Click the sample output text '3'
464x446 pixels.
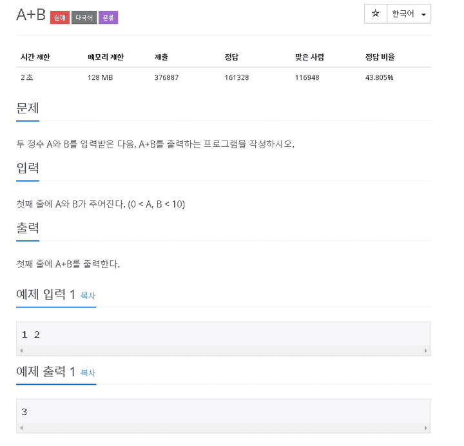[x=24, y=412]
